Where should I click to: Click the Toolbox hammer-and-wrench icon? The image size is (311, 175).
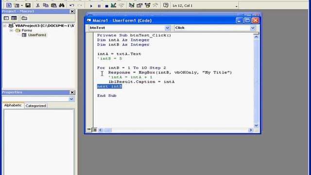(155, 5)
